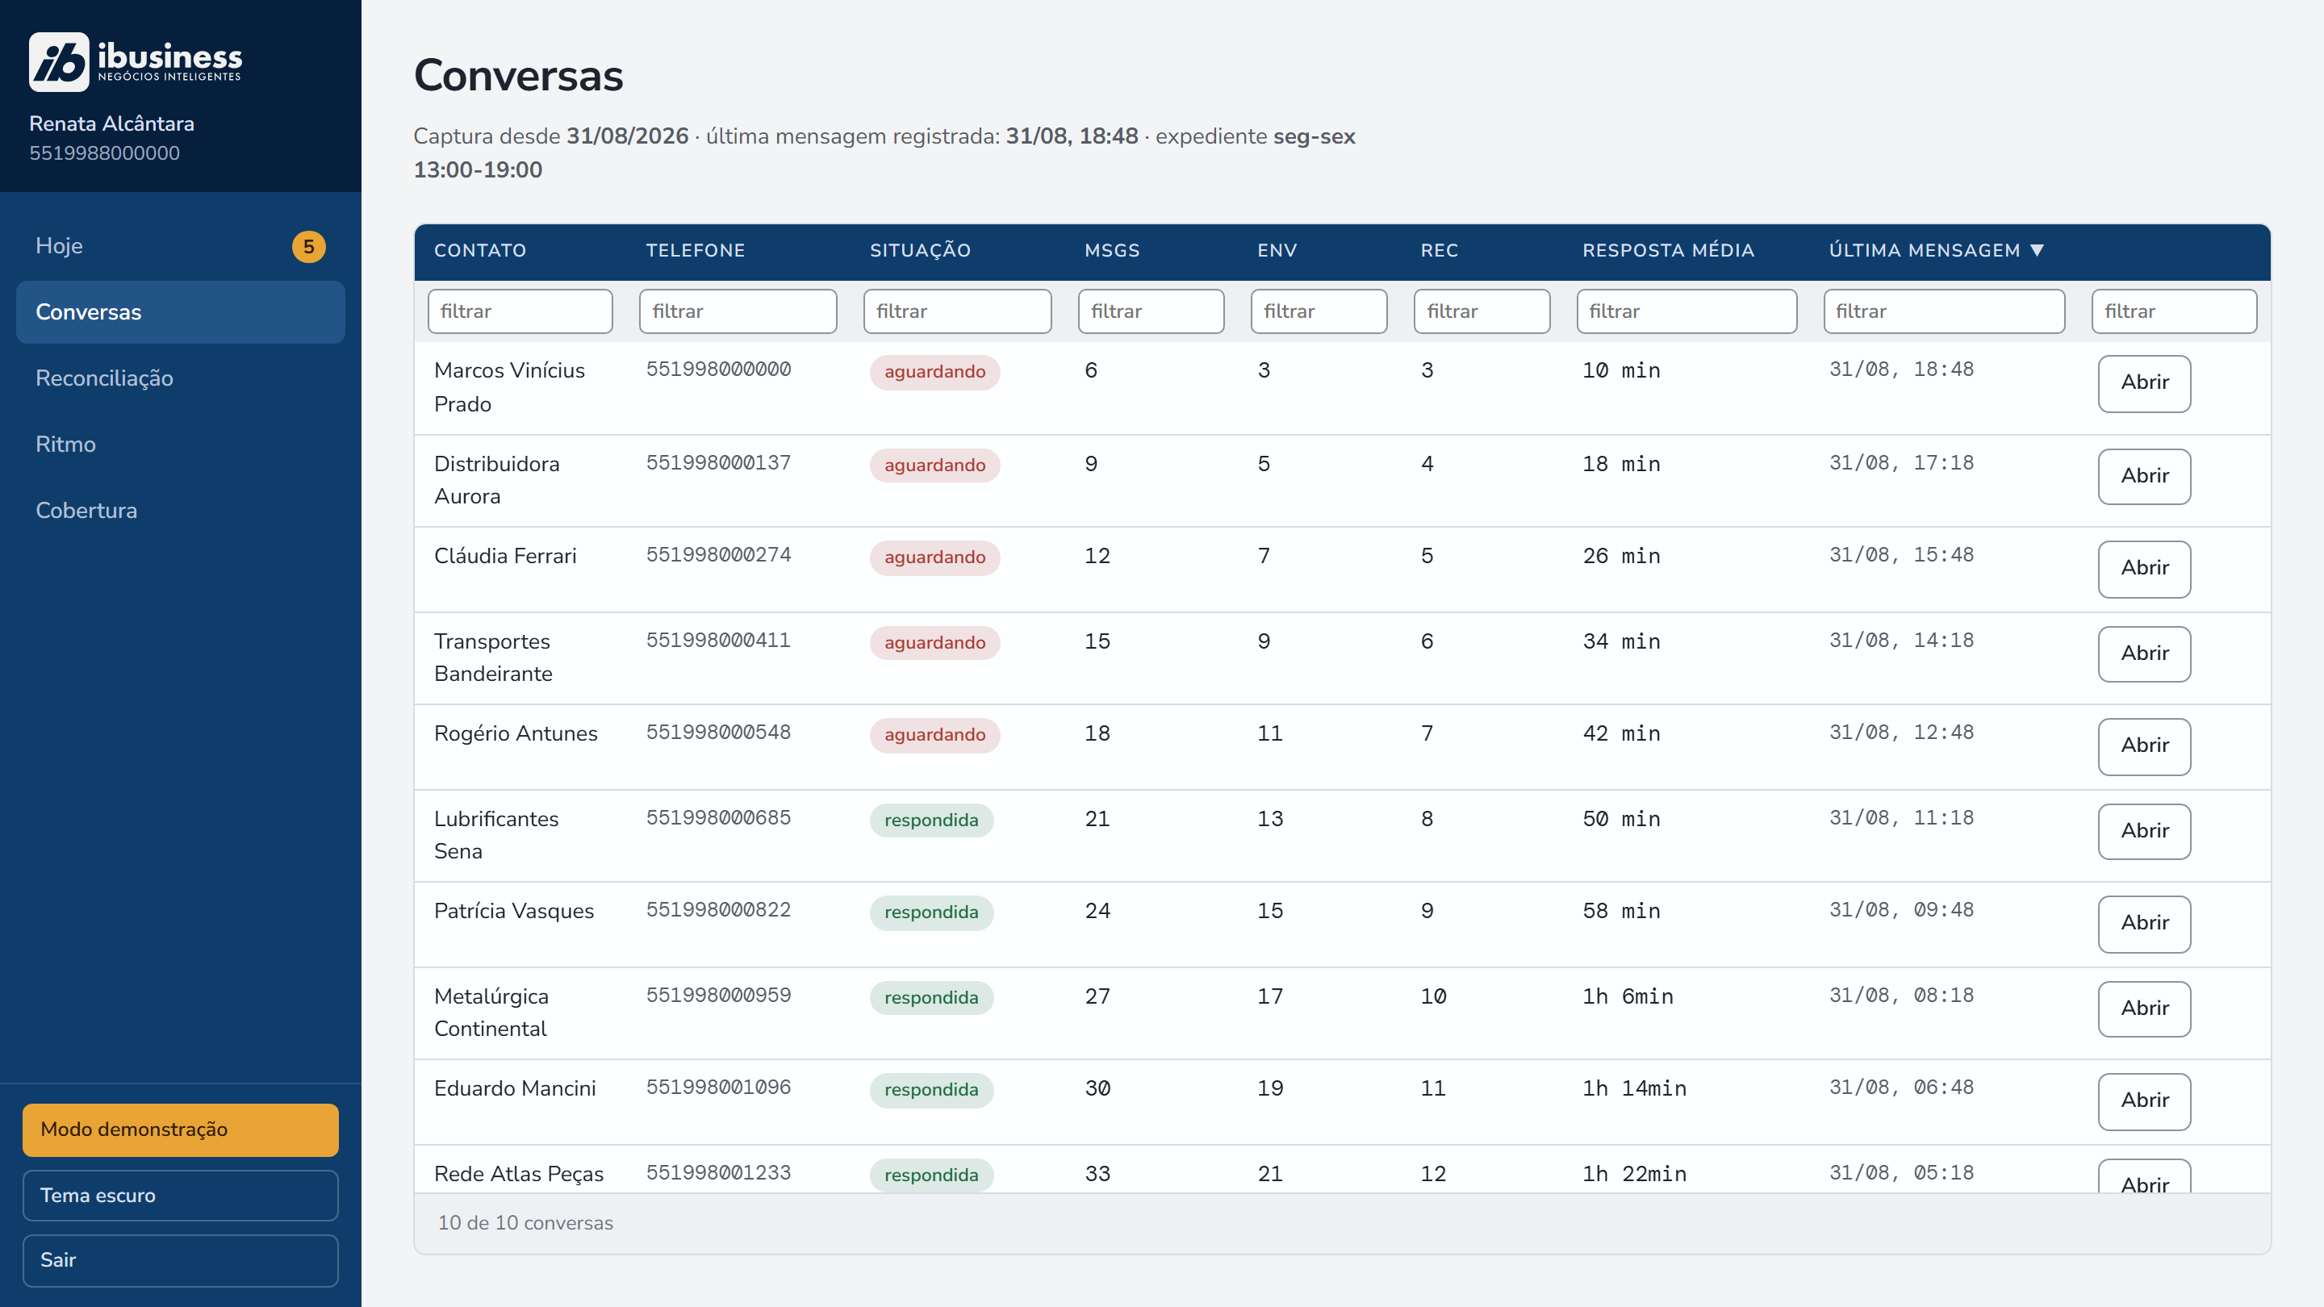Screen dimensions: 2324x1307
Task: Open the Cobertura section
Action: pos(181,511)
